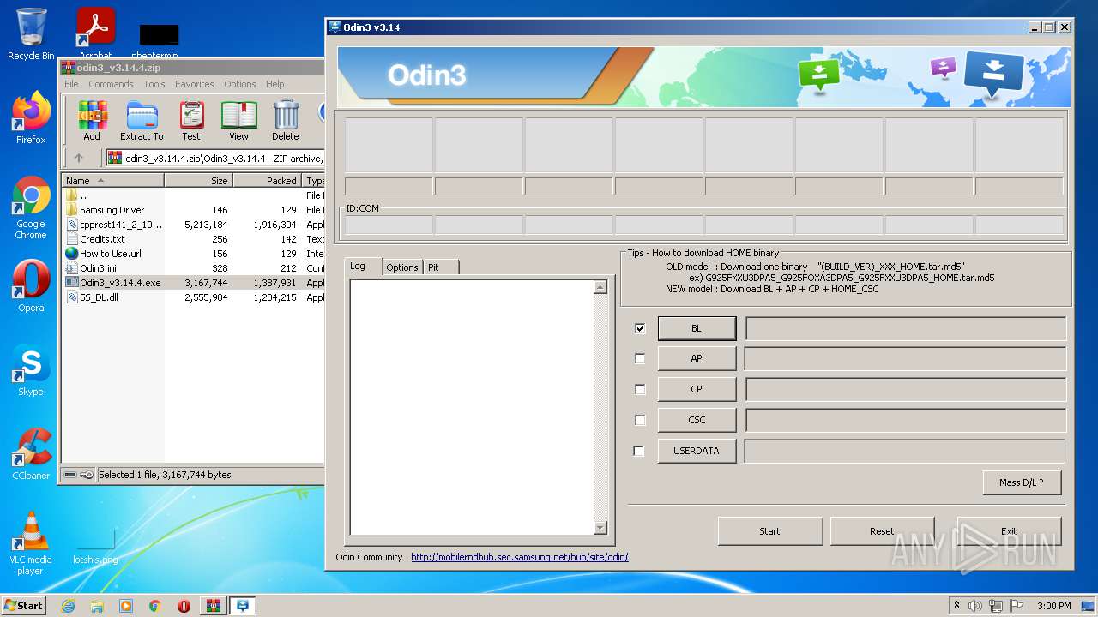Screen dimensions: 1098x617
Task: Click the Delete icon in WinRAR toolbar
Action: tap(286, 120)
